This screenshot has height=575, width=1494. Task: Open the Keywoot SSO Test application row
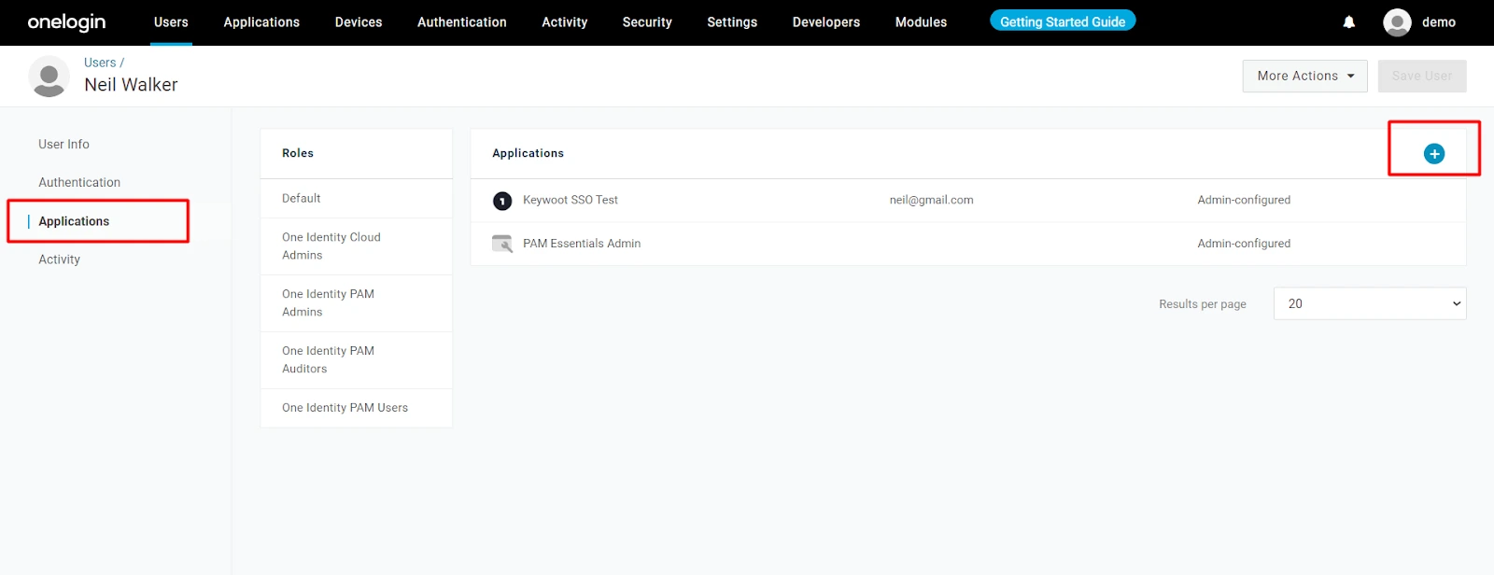coord(968,201)
